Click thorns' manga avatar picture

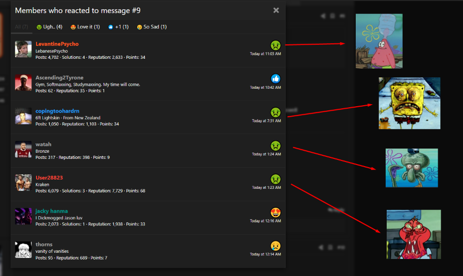click(x=23, y=250)
